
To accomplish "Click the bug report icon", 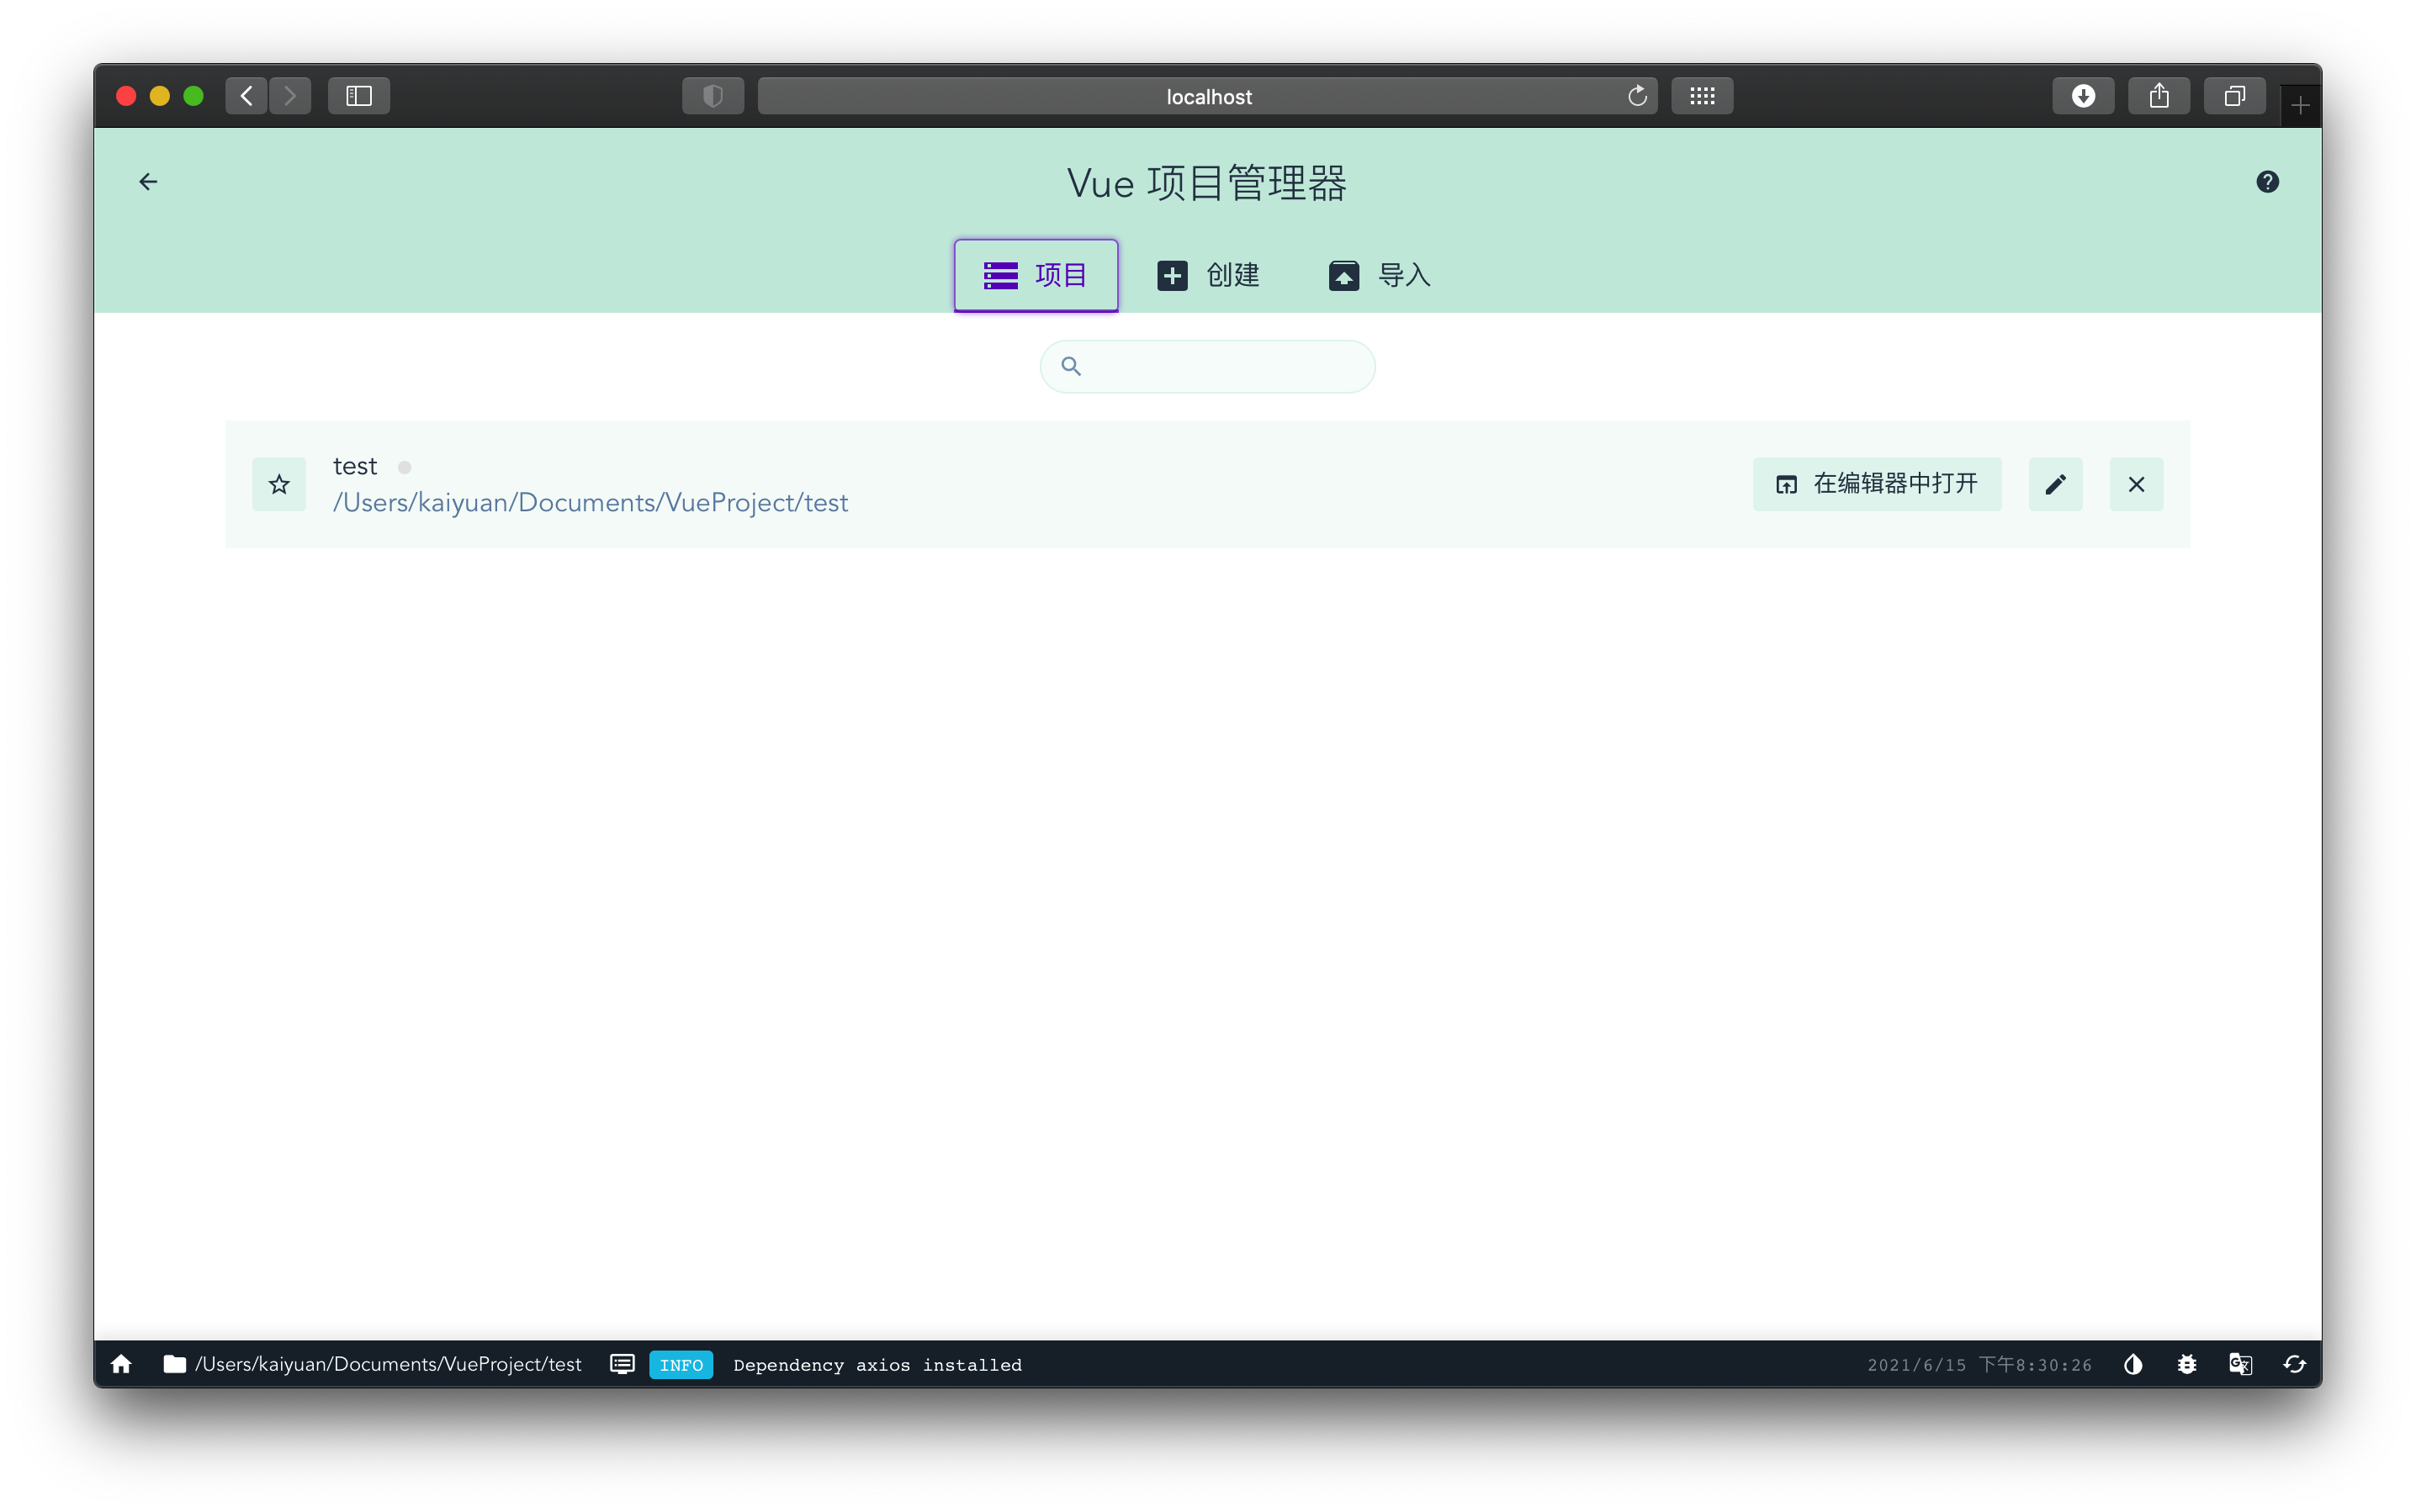I will (x=2187, y=1364).
